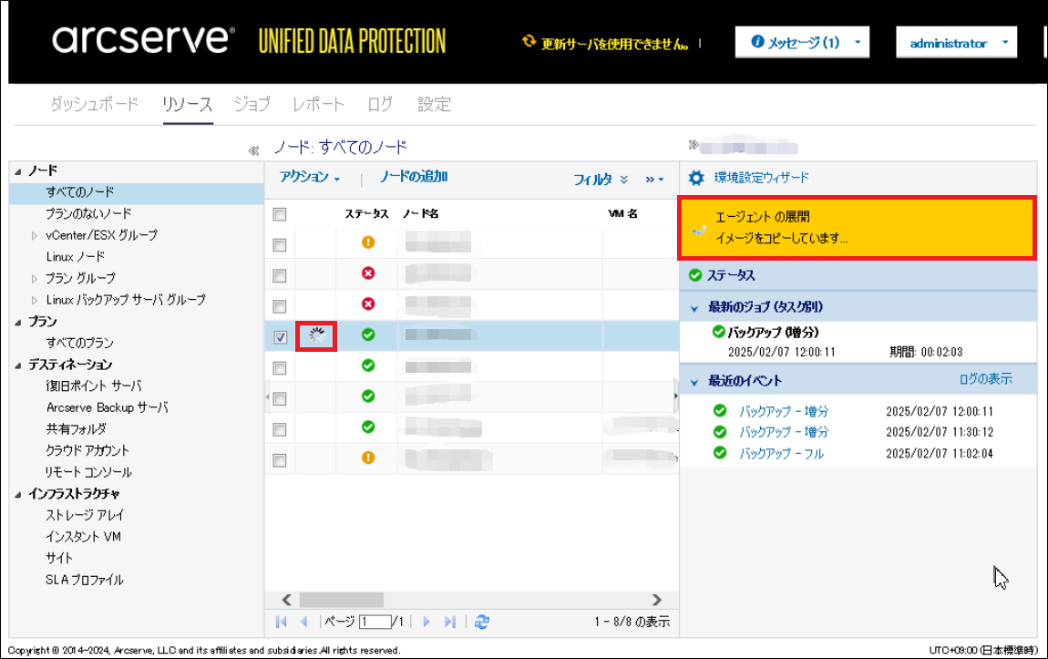This screenshot has height=659, width=1048.
Task: Open the ダッシュボード tab
Action: pyautogui.click(x=94, y=104)
